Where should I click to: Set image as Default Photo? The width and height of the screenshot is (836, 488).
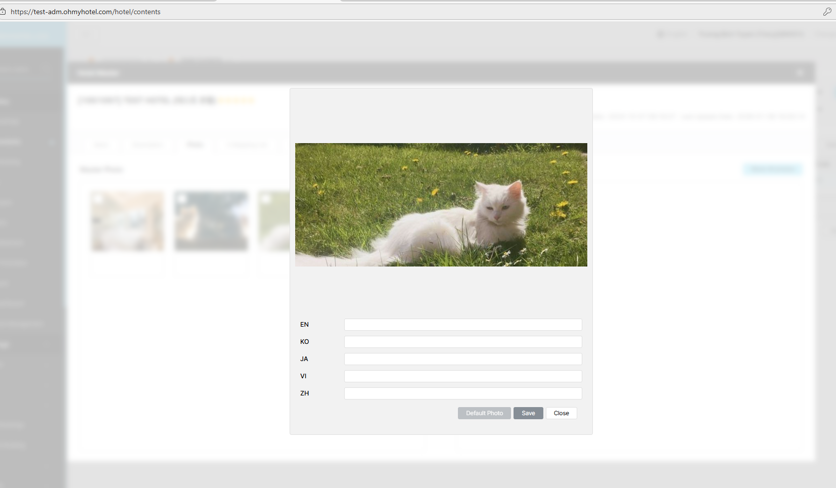pyautogui.click(x=484, y=413)
